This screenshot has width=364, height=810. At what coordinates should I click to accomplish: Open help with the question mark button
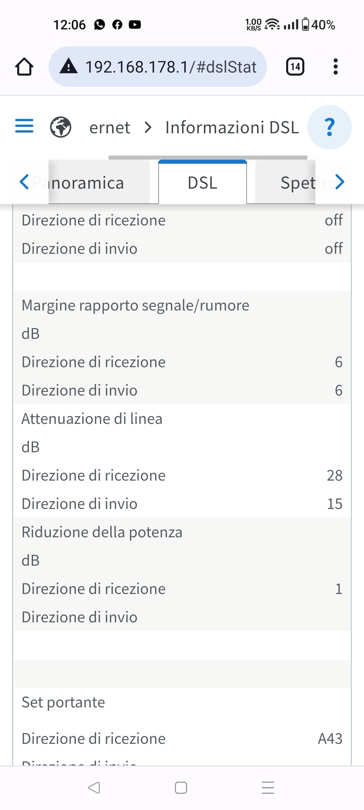[x=329, y=127]
